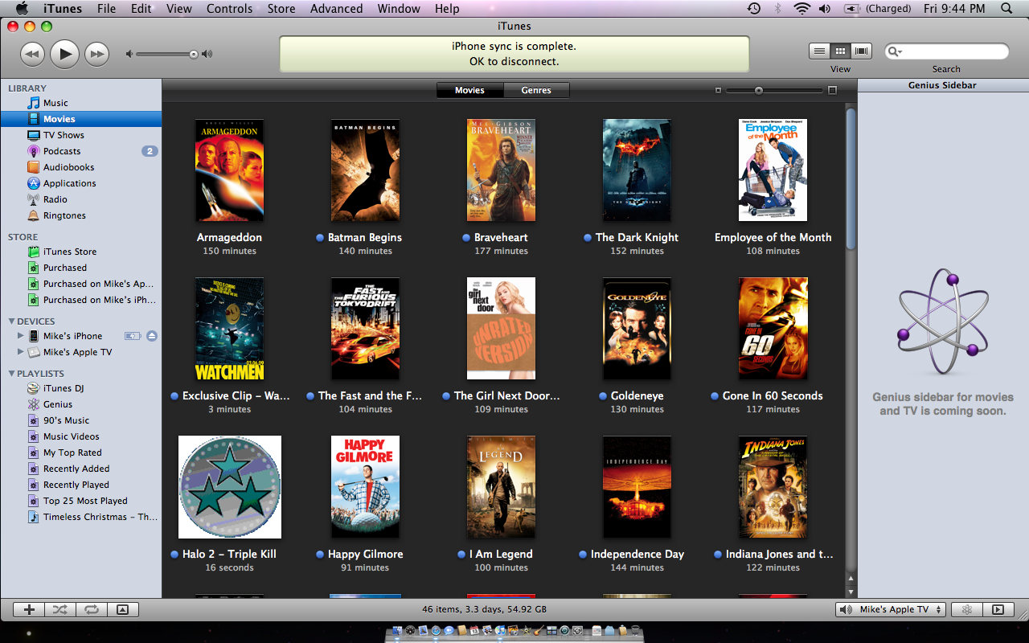This screenshot has width=1029, height=643.
Task: Open the Music library icon
Action: click(x=34, y=103)
